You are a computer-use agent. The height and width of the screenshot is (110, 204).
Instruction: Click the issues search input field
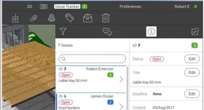(x=92, y=59)
